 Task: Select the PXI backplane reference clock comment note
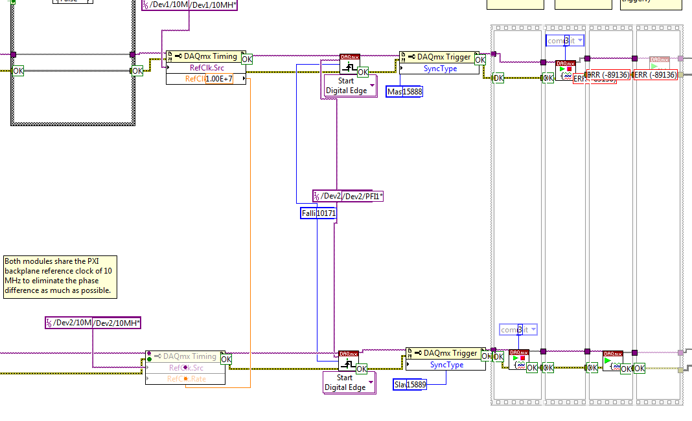[60, 277]
